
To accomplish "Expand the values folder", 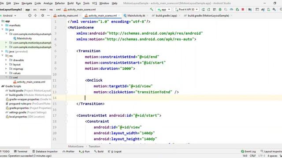I will coord(6,73).
